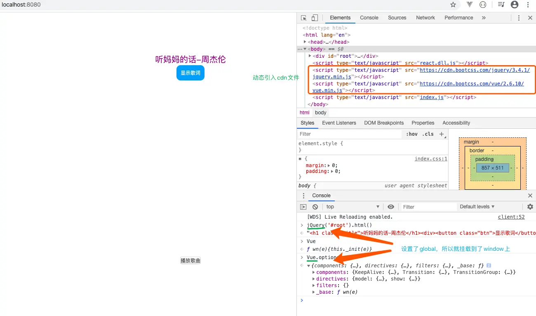Open Default levels dropdown in console

477,207
